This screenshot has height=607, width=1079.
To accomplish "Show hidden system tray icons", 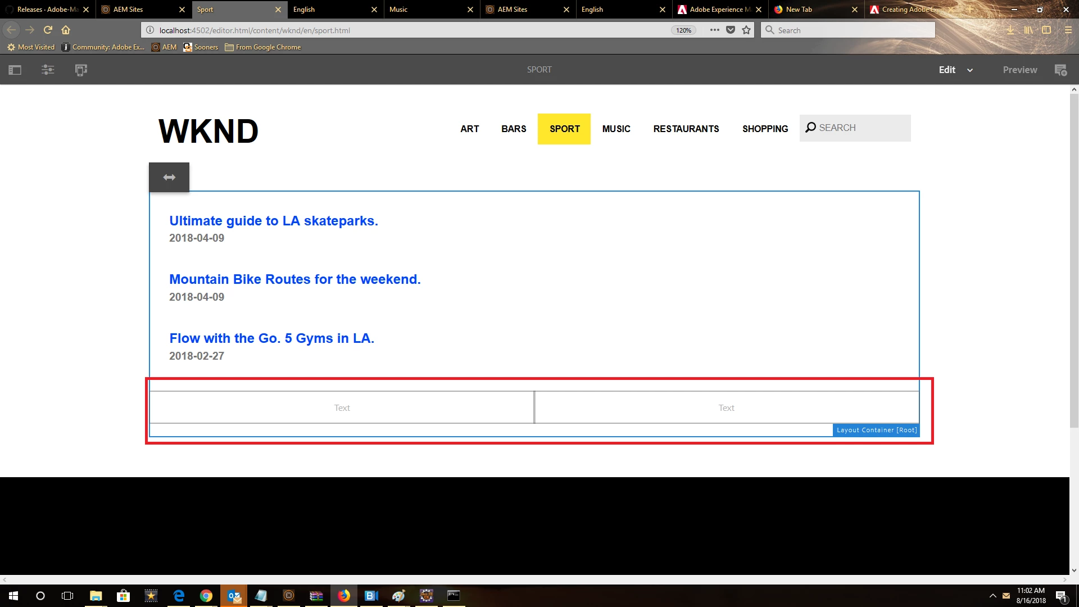I will pyautogui.click(x=992, y=596).
